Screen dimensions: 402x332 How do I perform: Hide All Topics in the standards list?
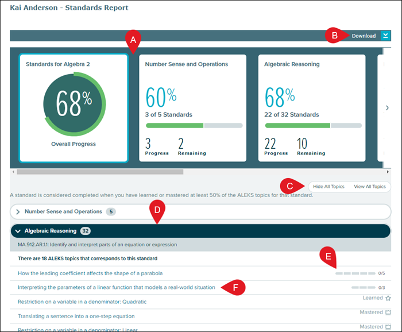(328, 187)
